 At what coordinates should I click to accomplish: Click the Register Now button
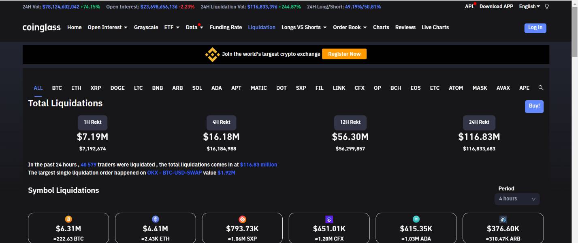(x=344, y=54)
